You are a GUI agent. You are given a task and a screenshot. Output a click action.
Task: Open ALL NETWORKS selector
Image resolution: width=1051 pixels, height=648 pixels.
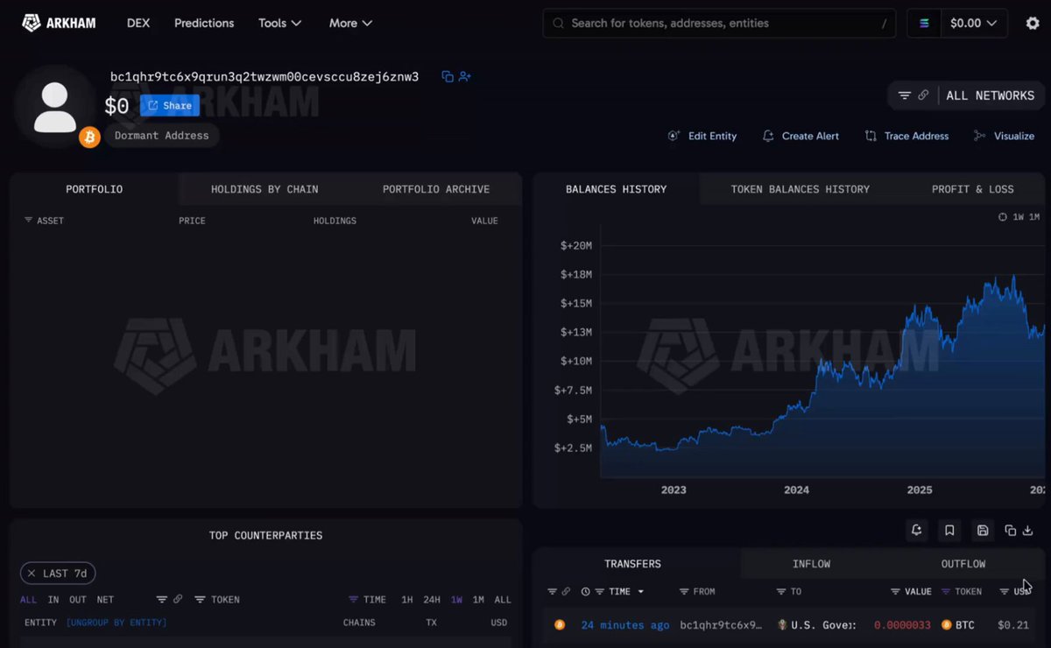point(991,95)
